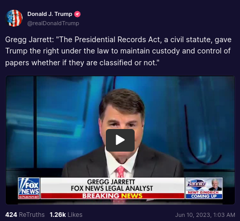
Task: Click the pink verified badge
Action: [78, 14]
